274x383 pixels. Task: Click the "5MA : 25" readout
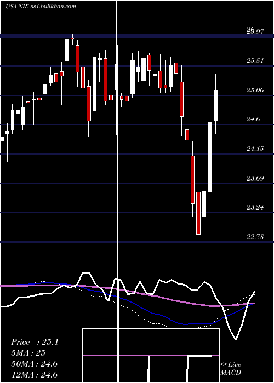(x=28, y=353)
